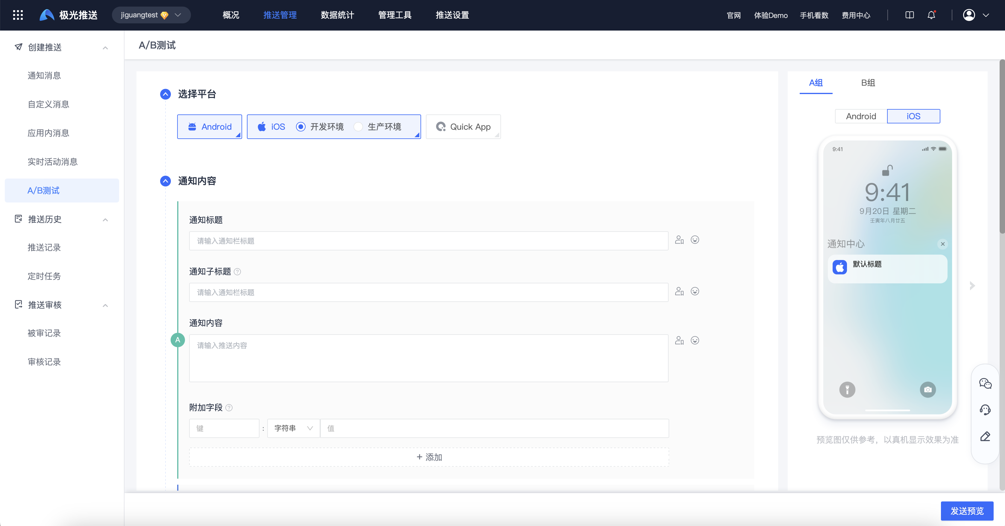The image size is (1005, 526).
Task: Click the 请输入推送内容 textarea
Action: (x=429, y=358)
